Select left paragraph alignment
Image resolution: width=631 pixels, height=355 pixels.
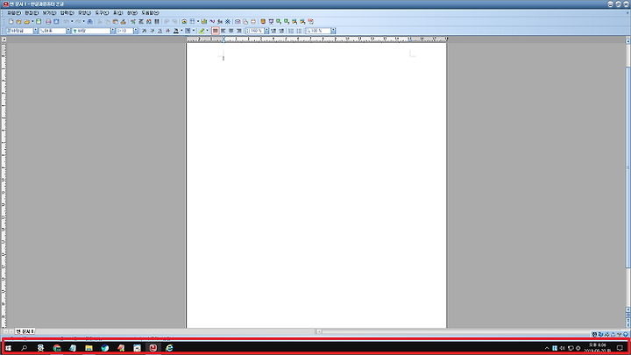(223, 31)
